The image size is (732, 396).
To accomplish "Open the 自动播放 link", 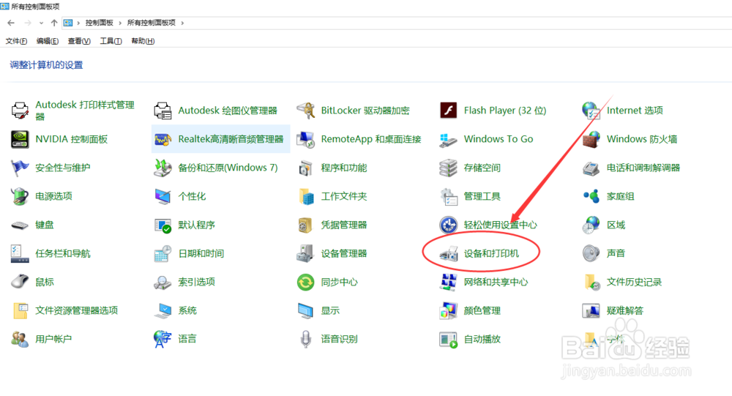I will [482, 339].
